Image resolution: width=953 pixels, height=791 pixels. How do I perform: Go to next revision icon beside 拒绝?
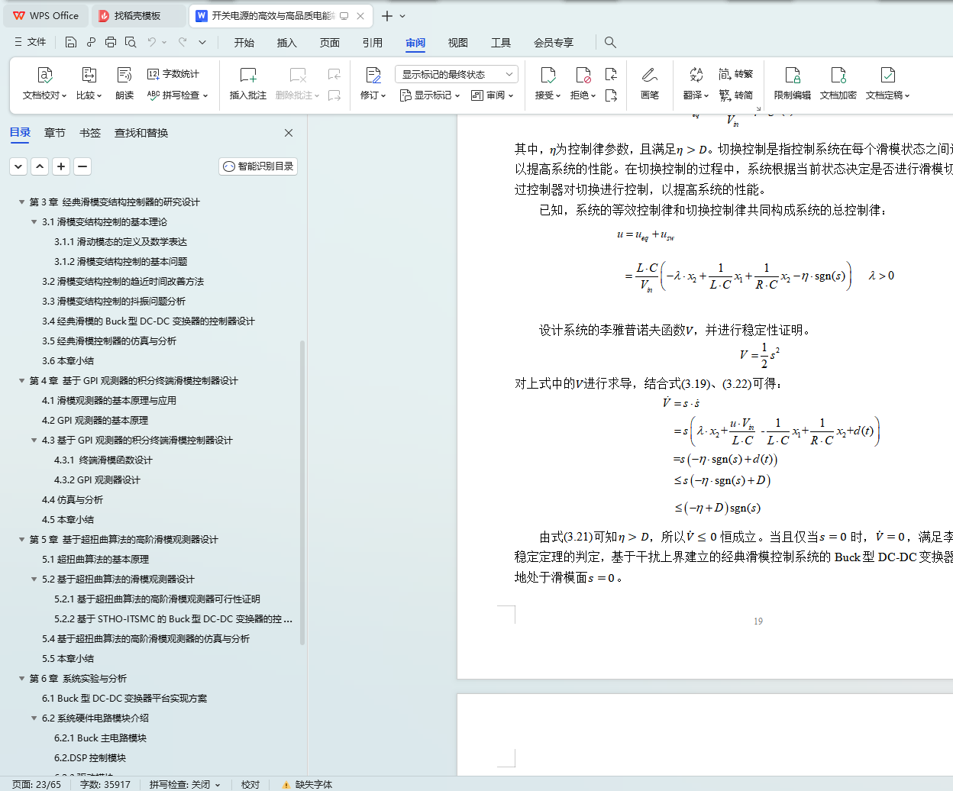tap(611, 95)
